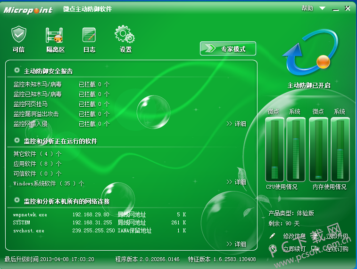Click the 261 K traffic value
The width and height of the screenshot is (357, 269).
179,222
